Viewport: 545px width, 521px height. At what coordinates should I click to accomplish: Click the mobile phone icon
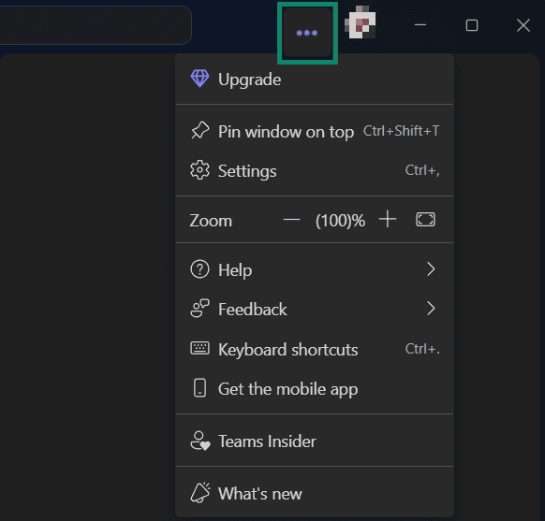coord(199,388)
